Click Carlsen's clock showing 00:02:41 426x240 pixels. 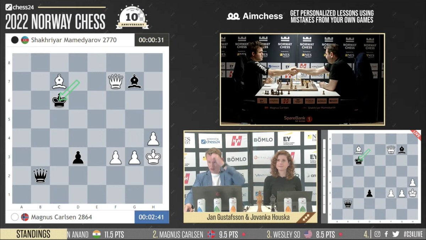(x=151, y=217)
